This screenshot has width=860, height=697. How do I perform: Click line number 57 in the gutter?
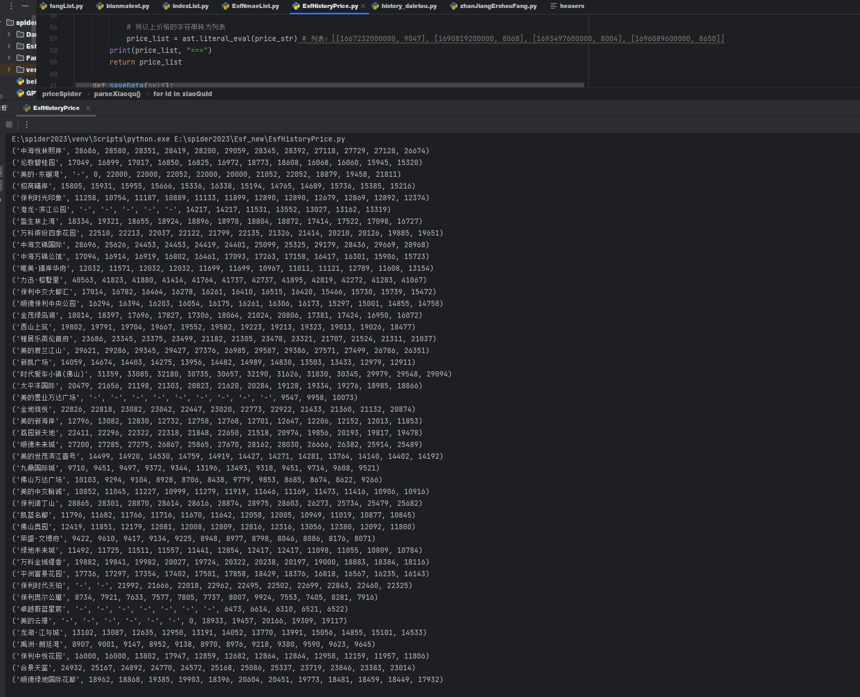(53, 39)
